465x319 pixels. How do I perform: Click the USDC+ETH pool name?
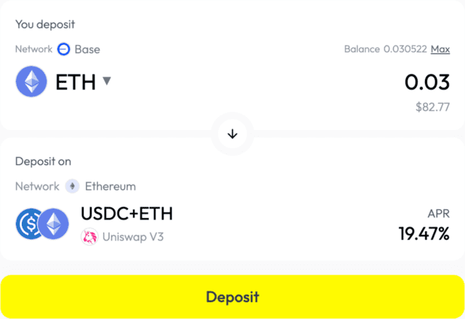pyautogui.click(x=126, y=214)
